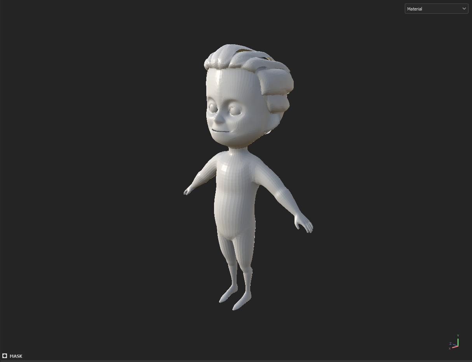The width and height of the screenshot is (472, 362).
Task: Click the chevron arrow on Material dropdown
Action: pos(464,9)
